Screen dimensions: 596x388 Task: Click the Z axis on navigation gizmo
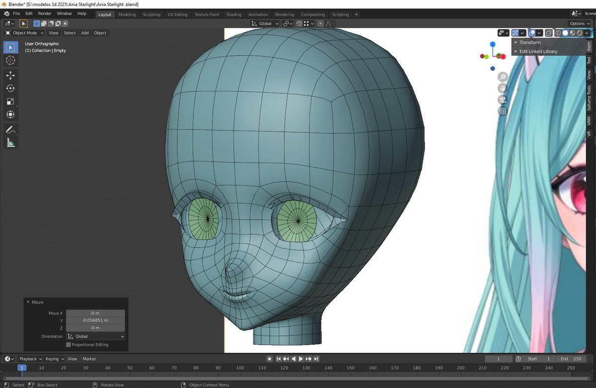pos(492,44)
